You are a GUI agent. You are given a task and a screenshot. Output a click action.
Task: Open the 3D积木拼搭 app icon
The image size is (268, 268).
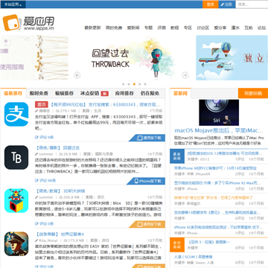(x=16, y=200)
